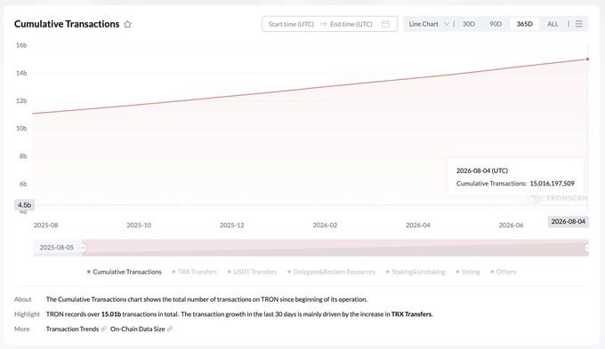Click the pink zoom range selection bar

pos(335,248)
